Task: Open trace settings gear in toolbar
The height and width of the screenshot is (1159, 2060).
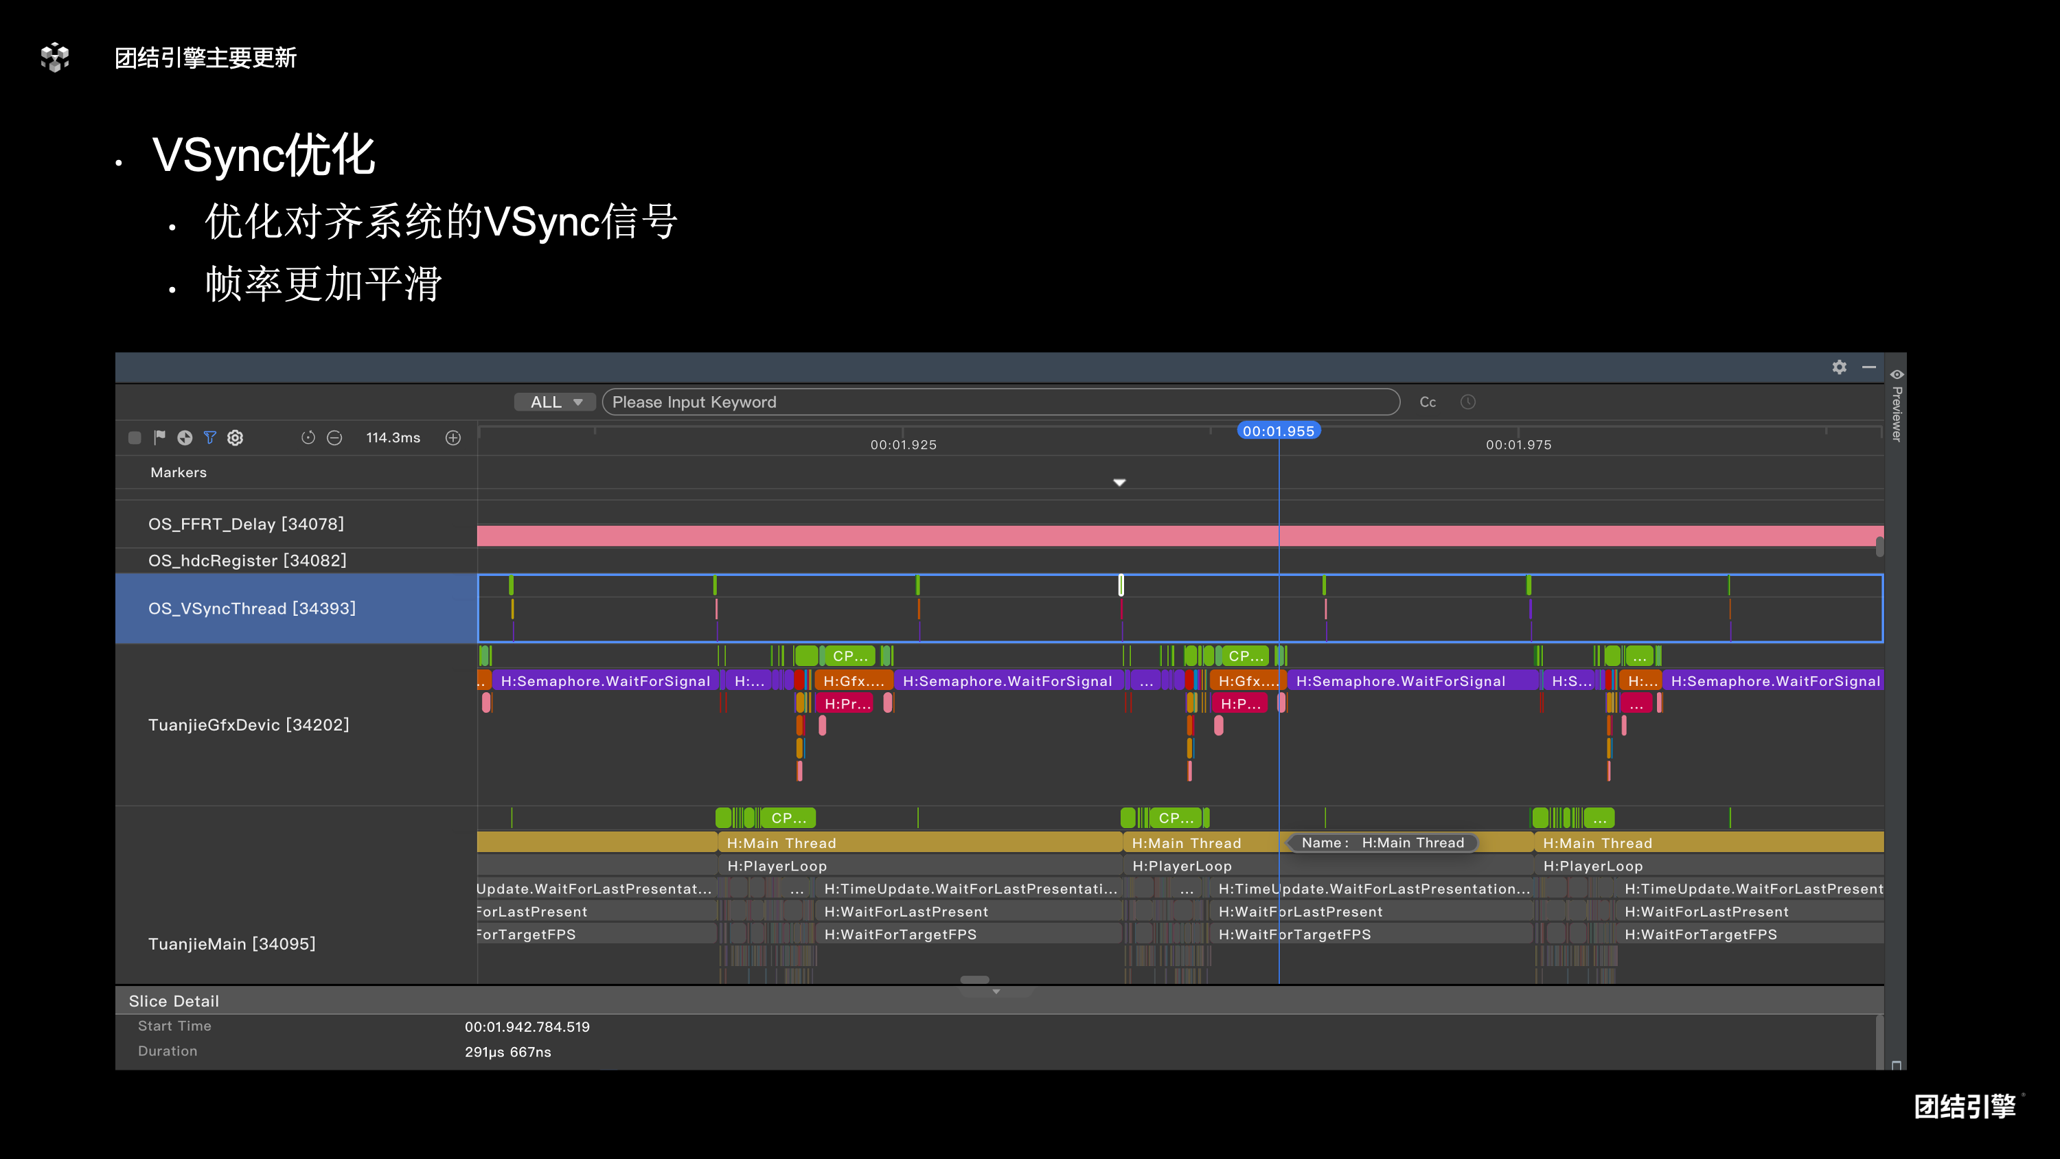Action: click(x=235, y=437)
